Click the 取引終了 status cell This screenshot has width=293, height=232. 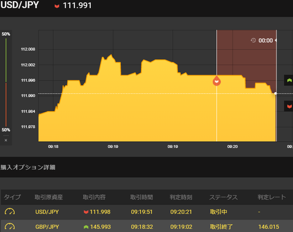[x=222, y=227]
